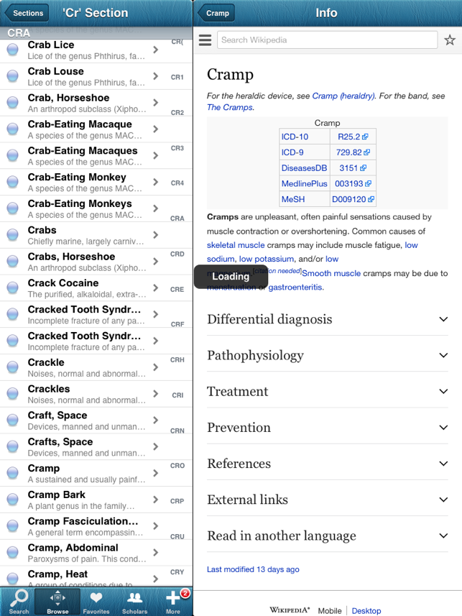The width and height of the screenshot is (462, 616).
Task: Open the Scholars tab icon
Action: [x=134, y=601]
